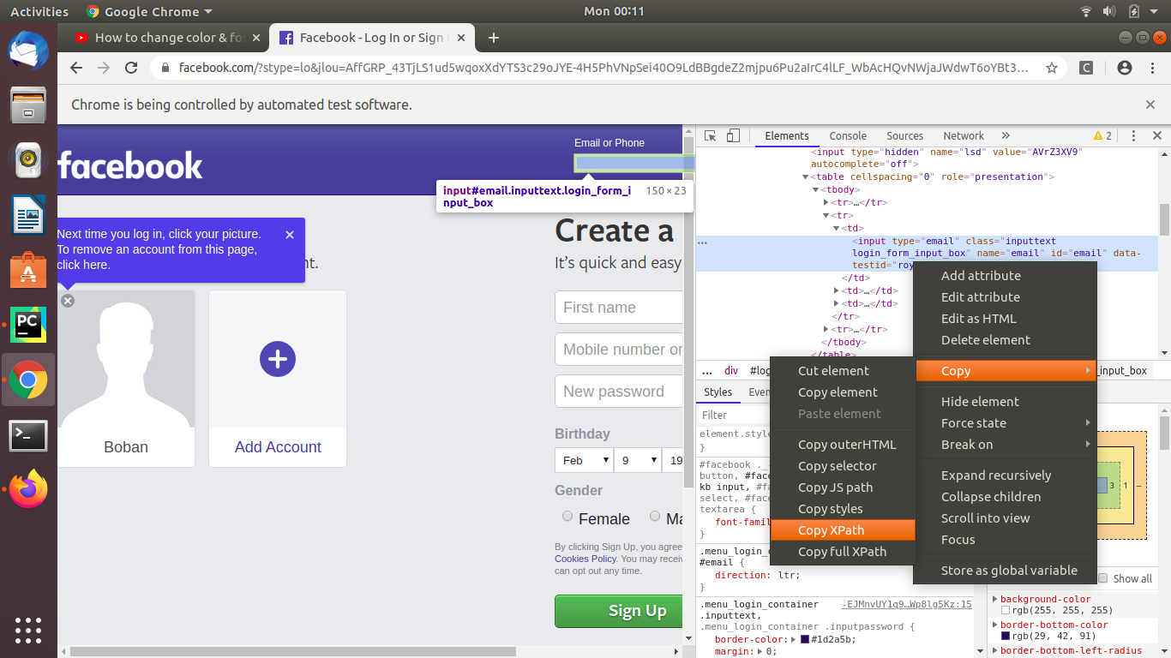The width and height of the screenshot is (1171, 658).
Task: Open the birthday day dropdown showing 9
Action: tap(639, 460)
